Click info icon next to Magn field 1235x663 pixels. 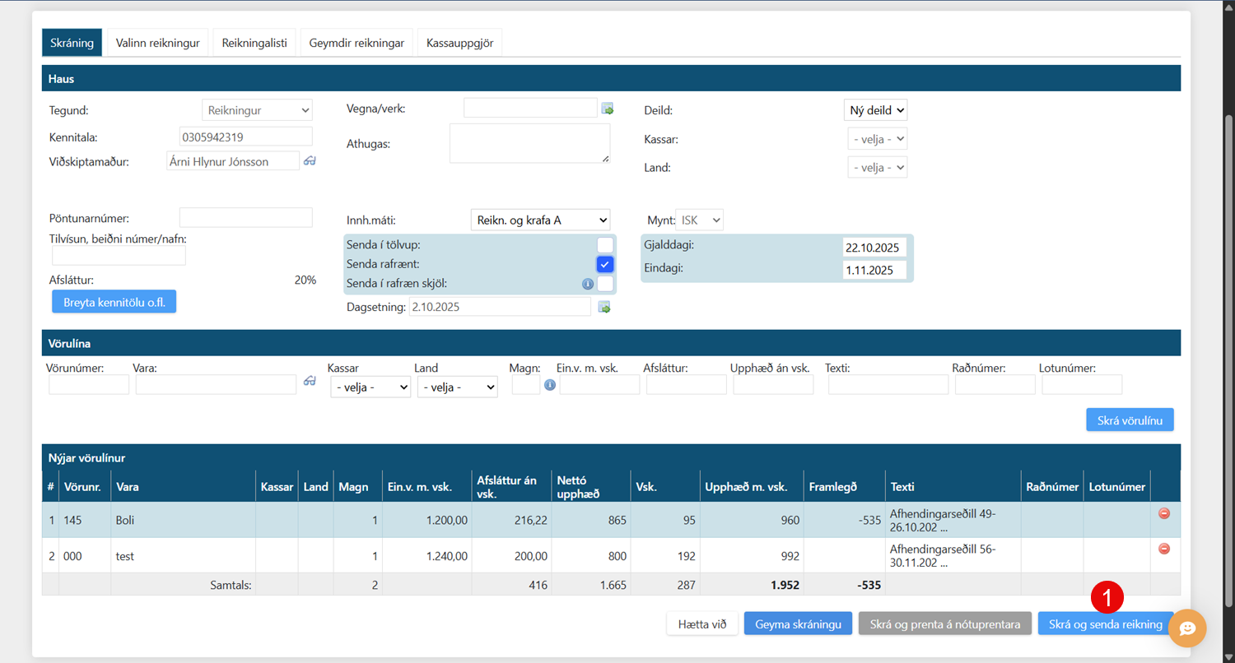(550, 385)
